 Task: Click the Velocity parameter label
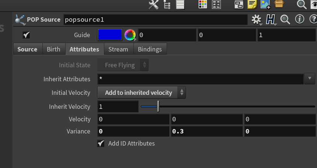80,119
